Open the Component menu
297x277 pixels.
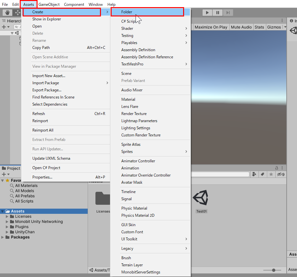[x=74, y=4]
